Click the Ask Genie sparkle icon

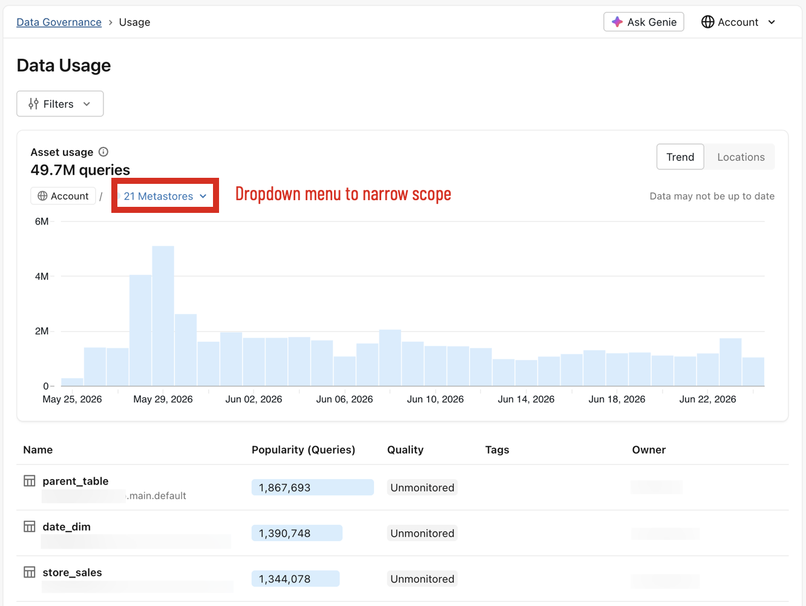[617, 22]
